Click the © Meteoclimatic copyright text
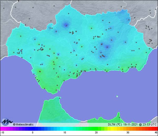Screen dimensions: 158x136 click(x=23, y=124)
